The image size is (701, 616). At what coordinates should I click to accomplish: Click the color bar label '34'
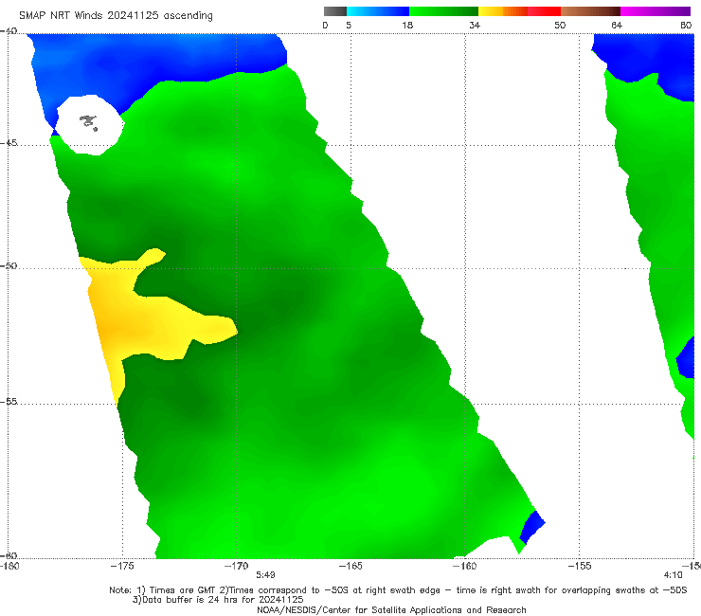pyautogui.click(x=475, y=26)
